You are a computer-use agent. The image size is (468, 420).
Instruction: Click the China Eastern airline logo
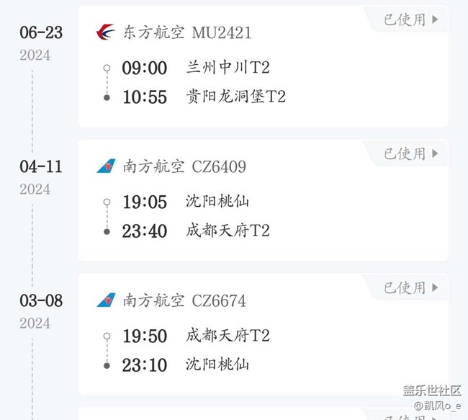coord(105,32)
